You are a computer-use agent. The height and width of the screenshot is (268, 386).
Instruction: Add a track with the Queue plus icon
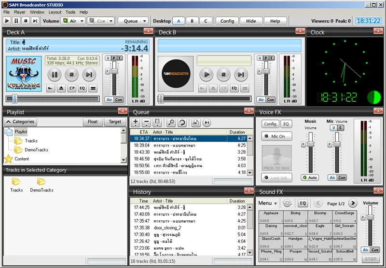(x=136, y=122)
